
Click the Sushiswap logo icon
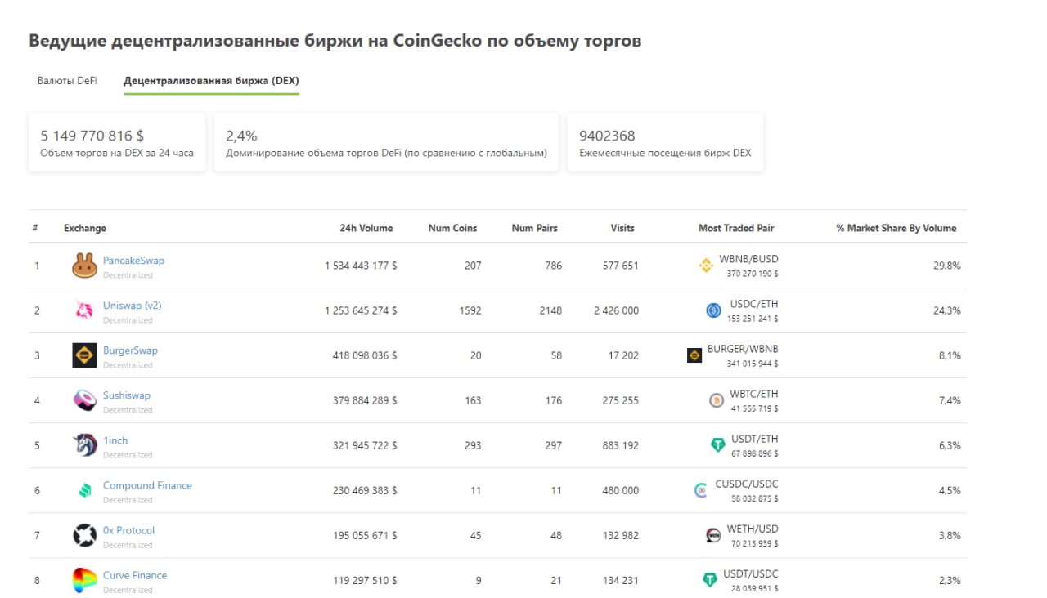84,400
